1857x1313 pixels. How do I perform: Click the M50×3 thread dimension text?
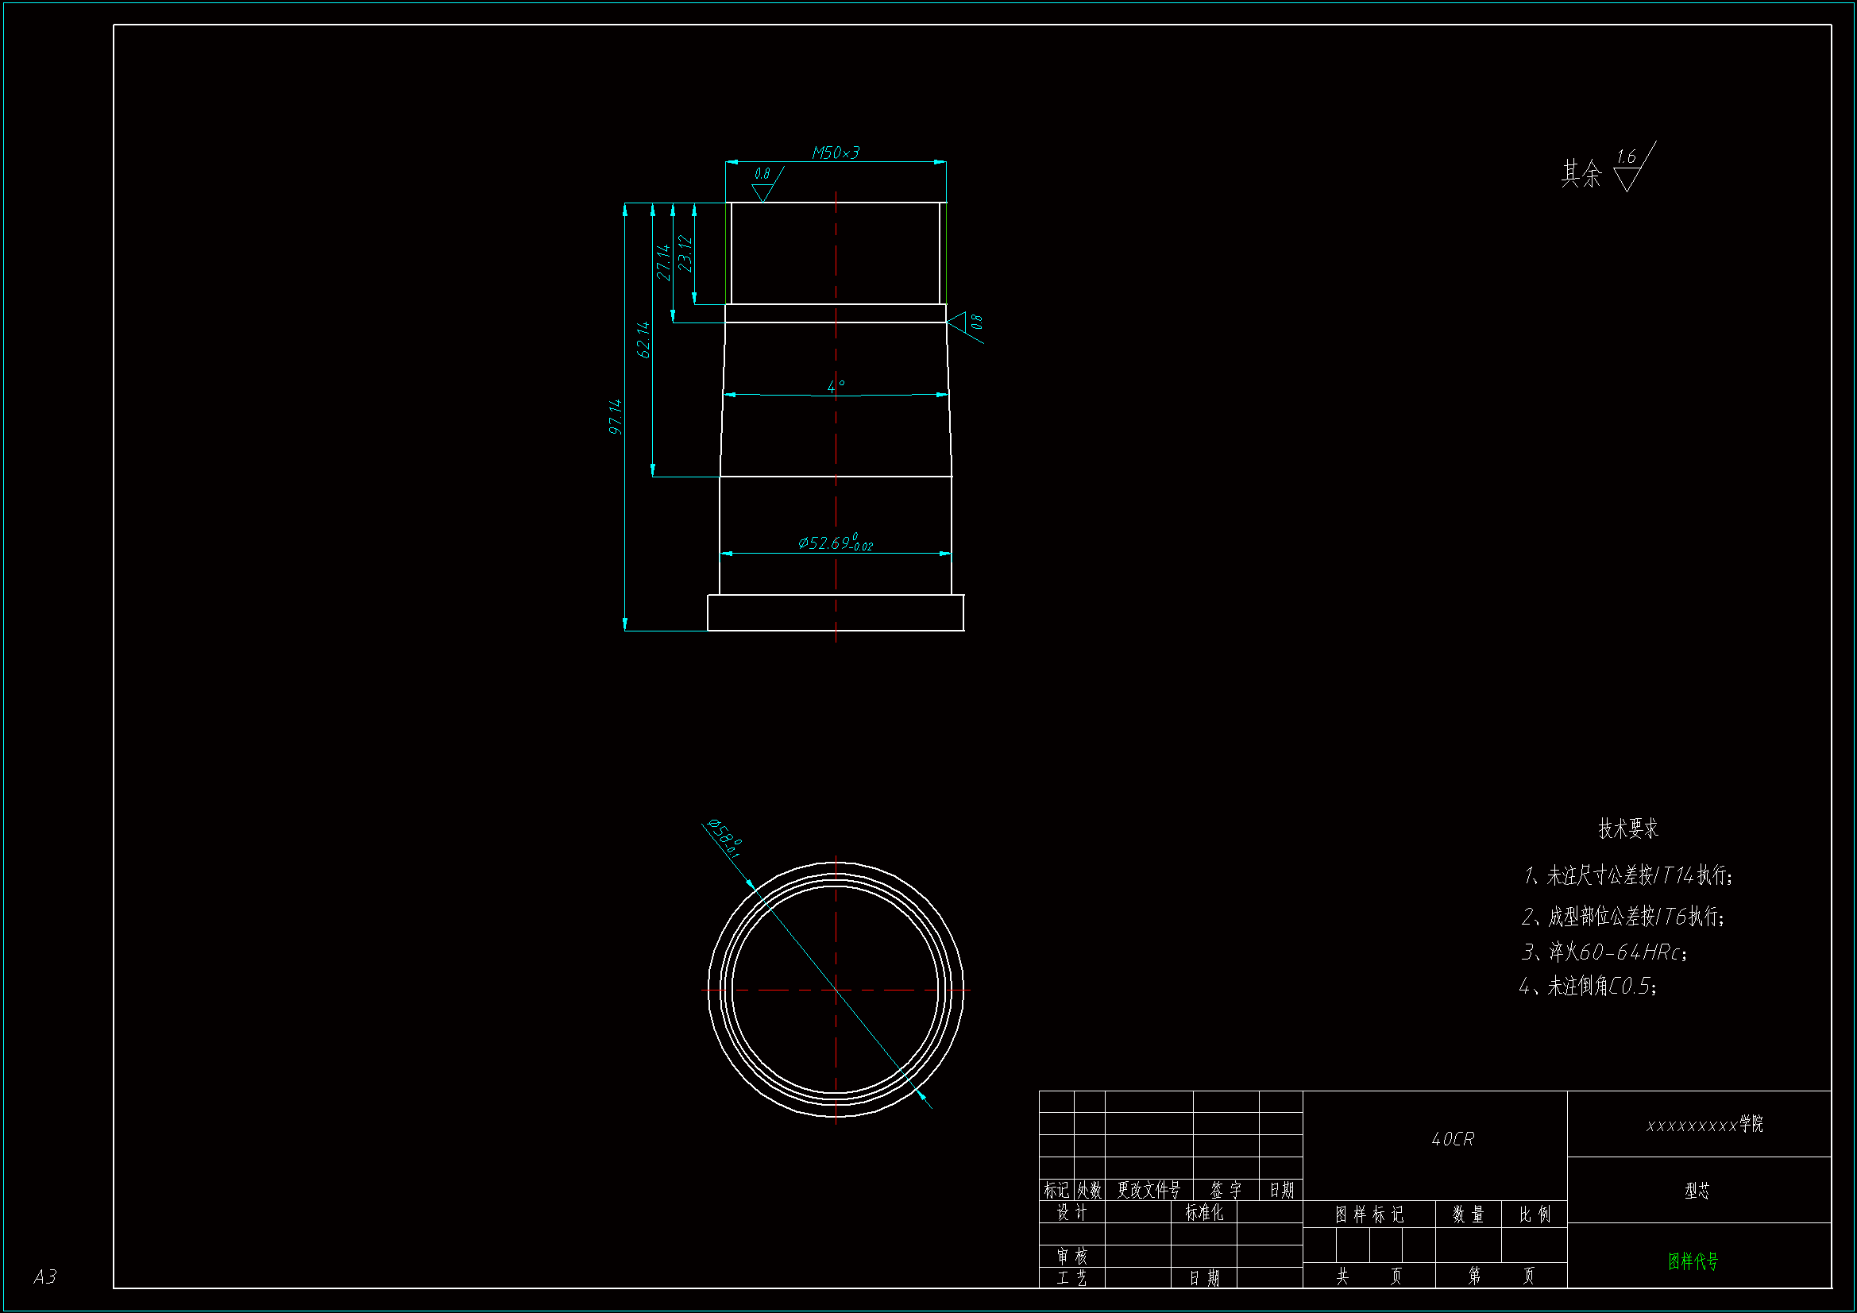point(836,152)
